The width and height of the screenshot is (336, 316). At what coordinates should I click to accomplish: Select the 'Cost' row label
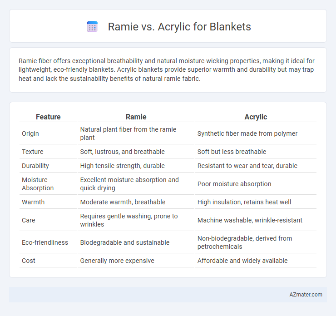click(x=29, y=261)
